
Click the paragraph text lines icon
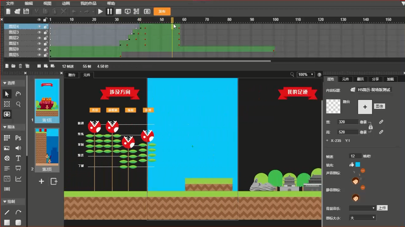click(7, 168)
